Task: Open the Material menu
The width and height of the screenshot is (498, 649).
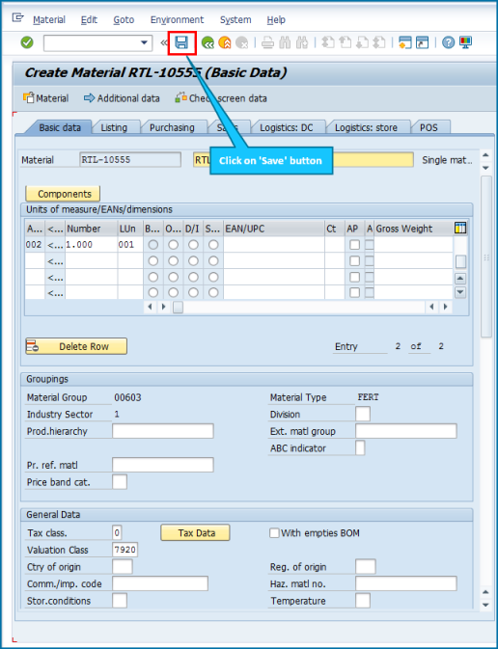Action: 49,20
